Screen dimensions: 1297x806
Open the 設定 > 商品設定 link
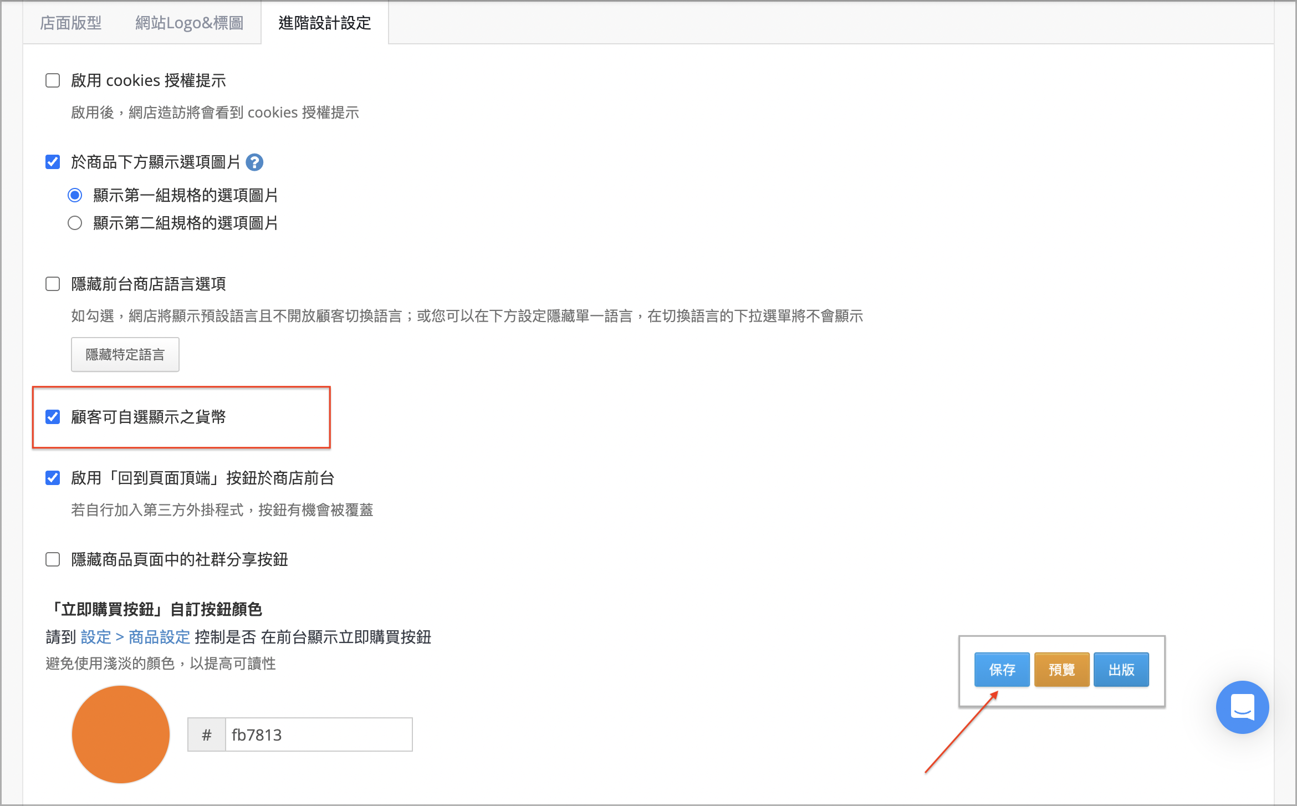[x=135, y=637]
